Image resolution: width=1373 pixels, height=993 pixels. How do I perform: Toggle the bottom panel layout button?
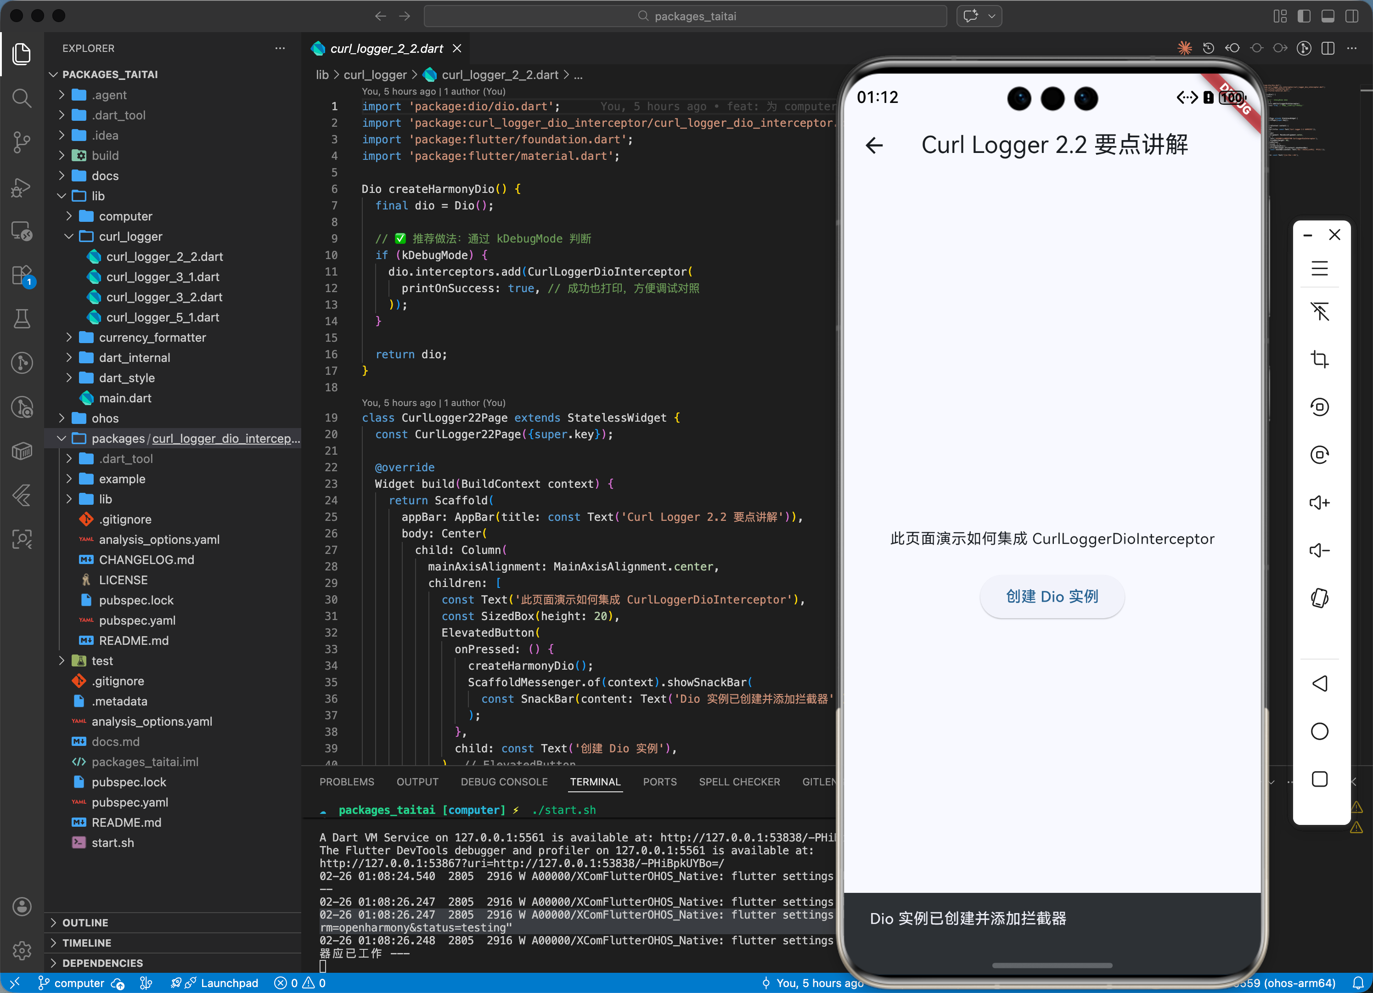tap(1328, 17)
